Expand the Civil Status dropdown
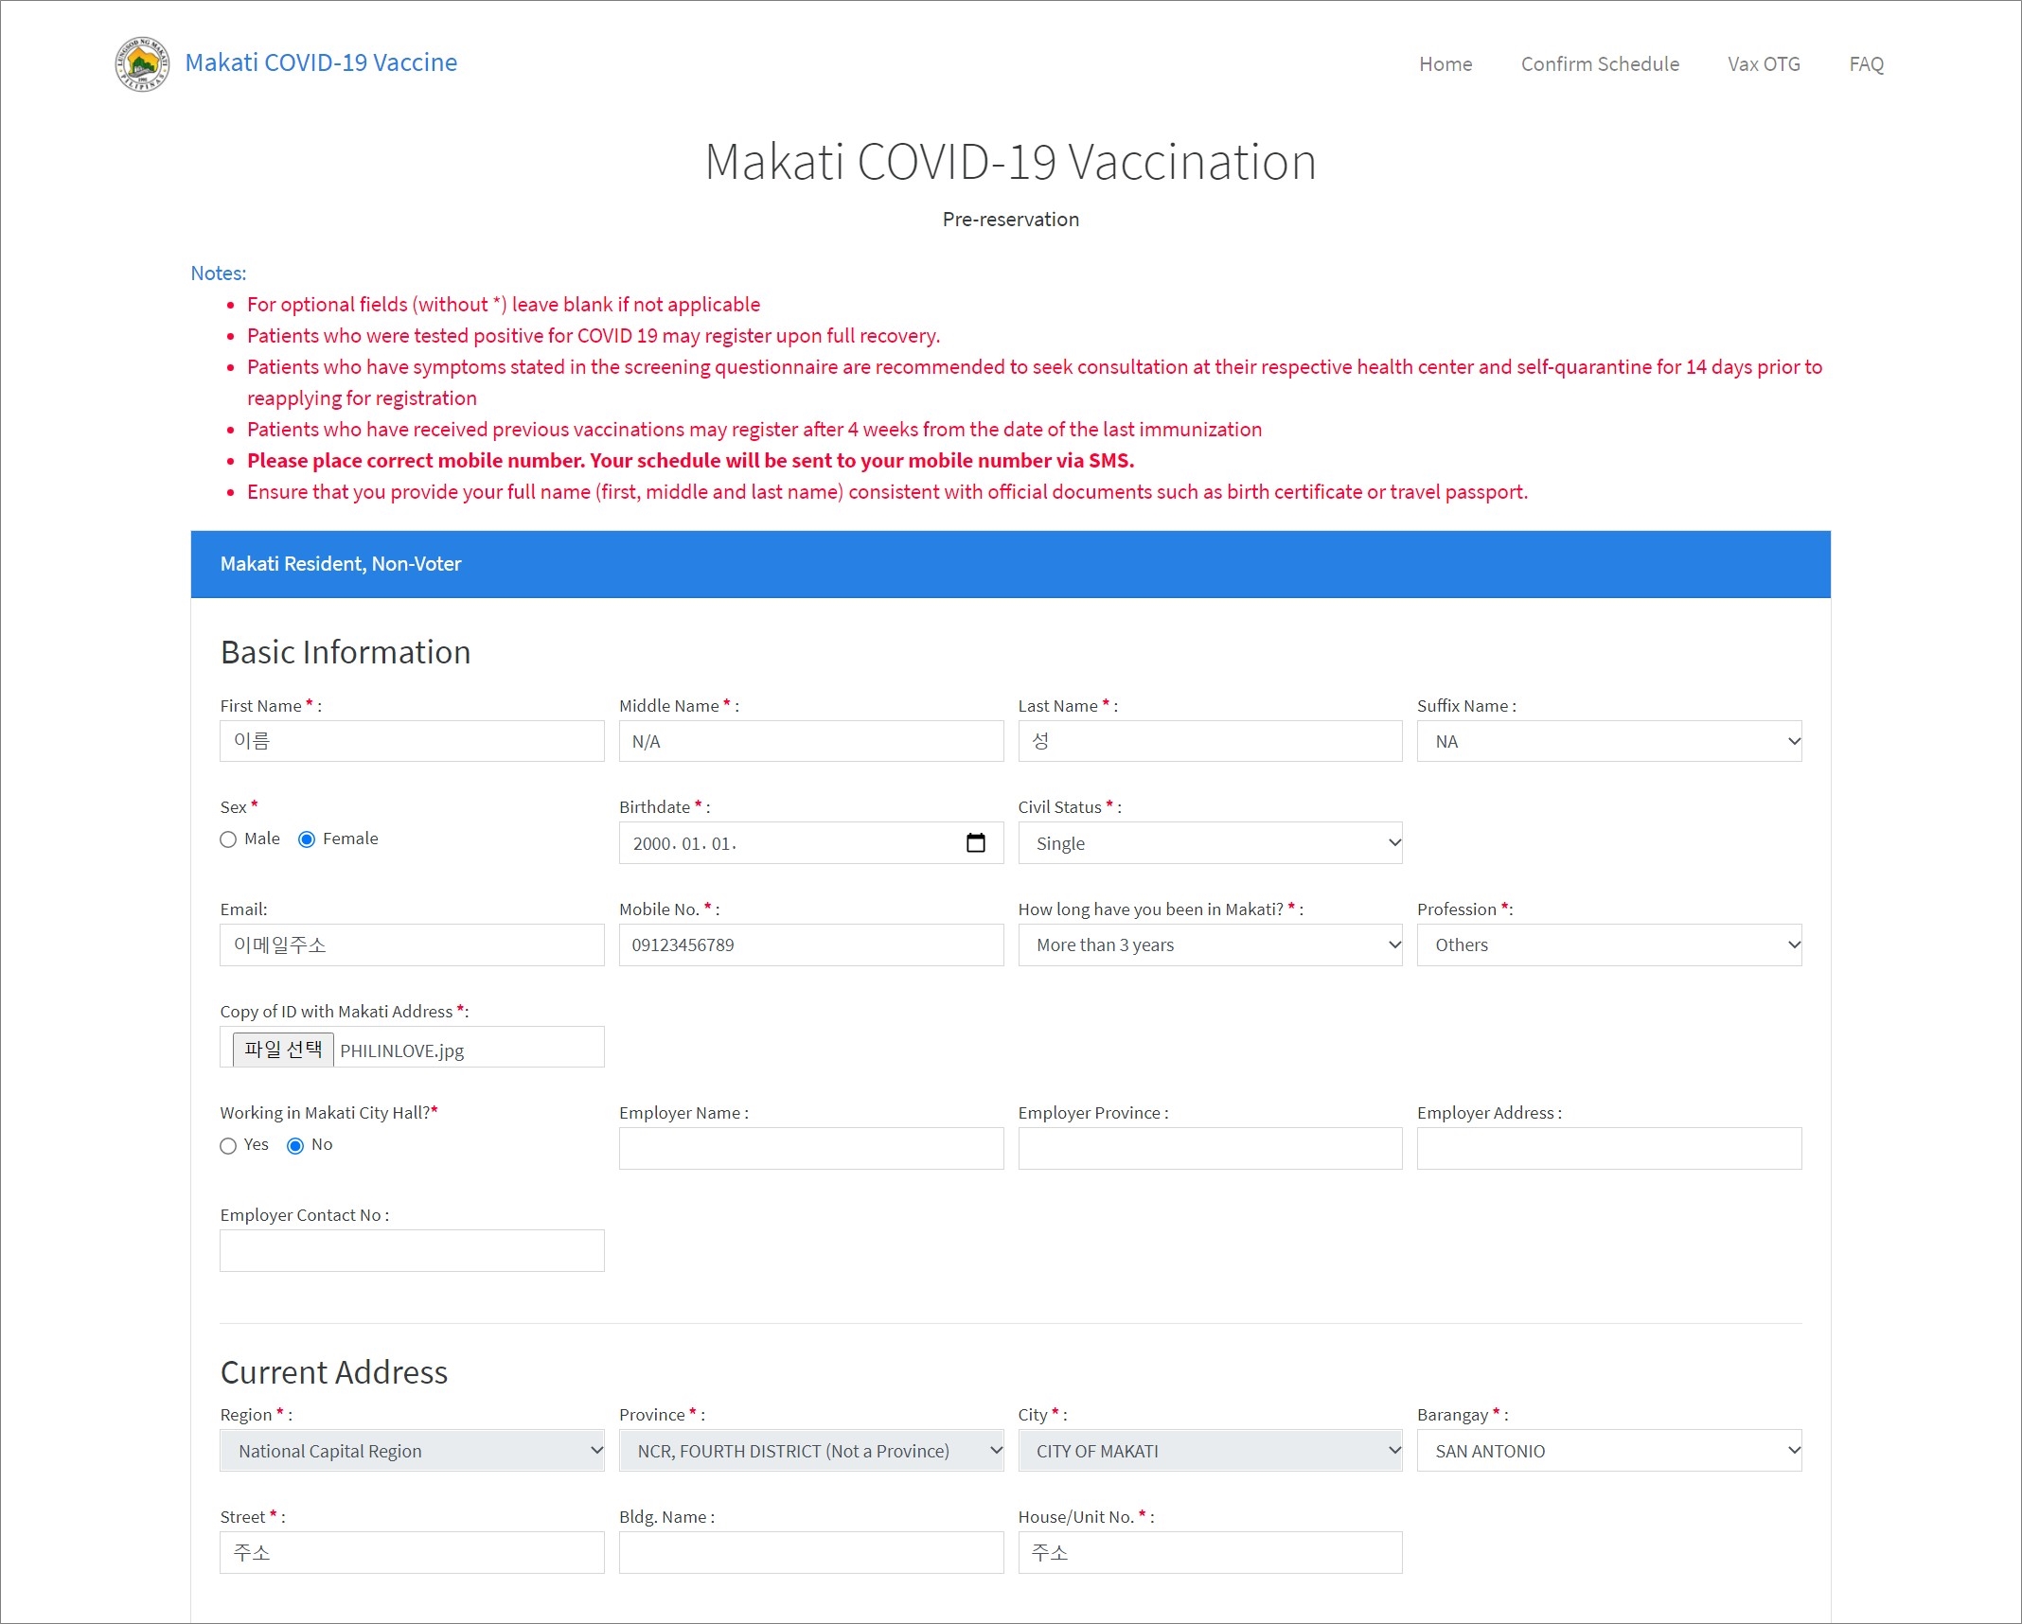 pyautogui.click(x=1209, y=843)
